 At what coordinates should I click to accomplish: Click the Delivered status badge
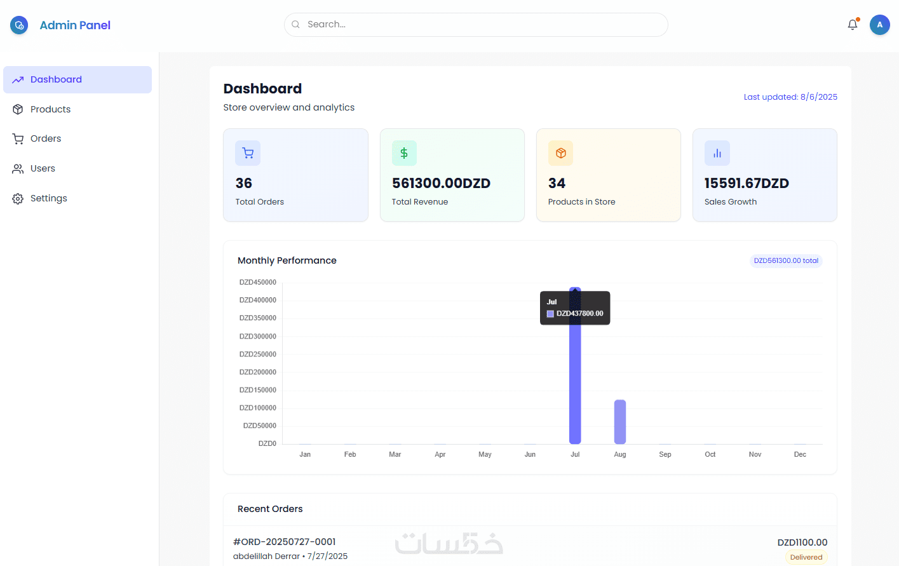806,557
